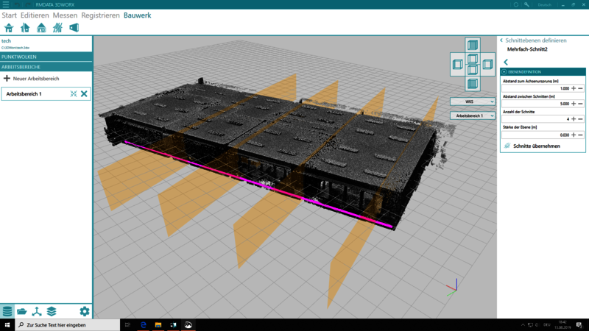
Task: Click the megaphone icon in the Bauwerk toolbar
Action: pyautogui.click(x=74, y=28)
